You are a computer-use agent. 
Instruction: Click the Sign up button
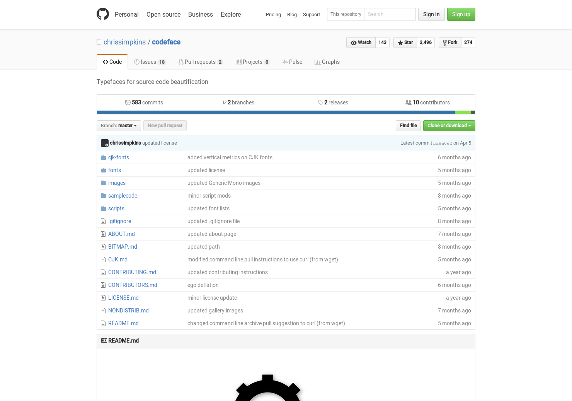[461, 14]
